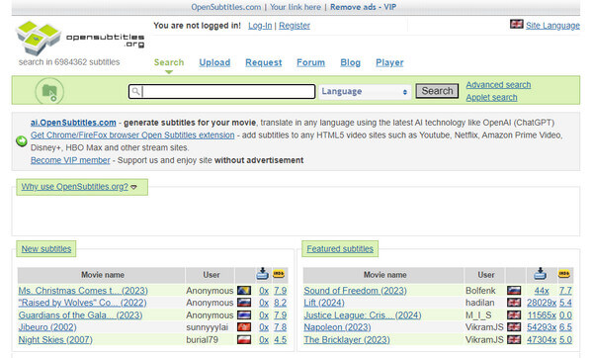Screen dimensions: 593x358
Task: Open Napoleon (2023) featured subtitle
Action: point(337,327)
